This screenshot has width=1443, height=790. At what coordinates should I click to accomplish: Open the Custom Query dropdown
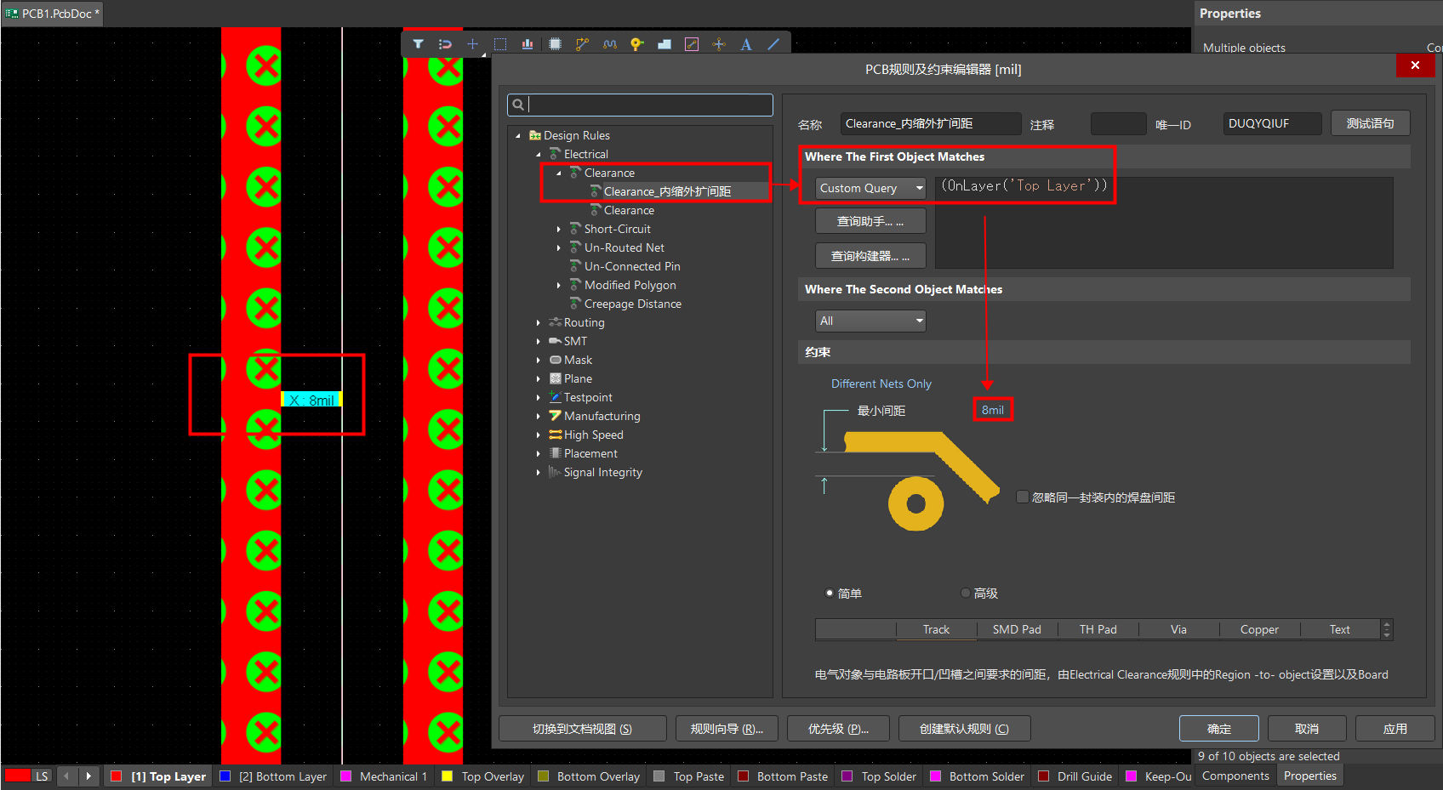coord(870,188)
